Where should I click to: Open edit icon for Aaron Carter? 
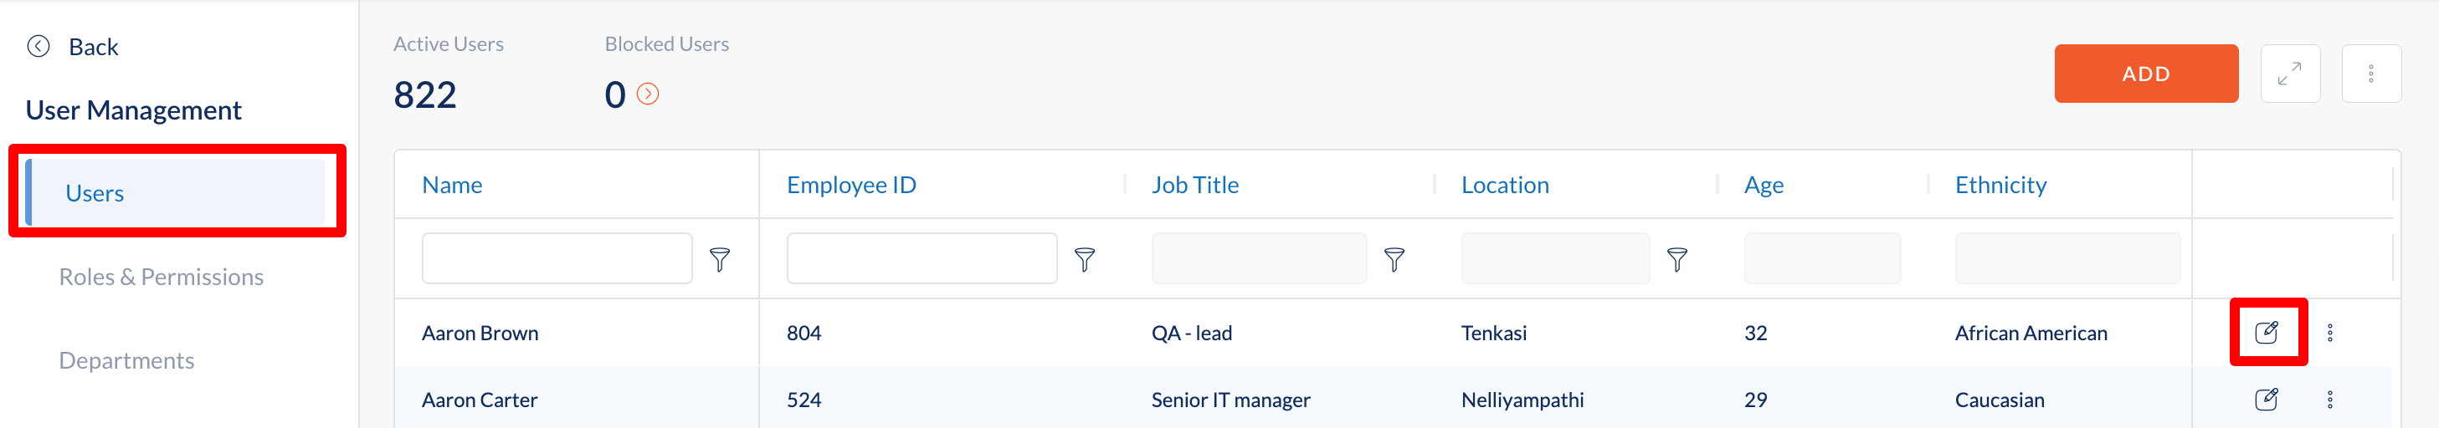2266,400
